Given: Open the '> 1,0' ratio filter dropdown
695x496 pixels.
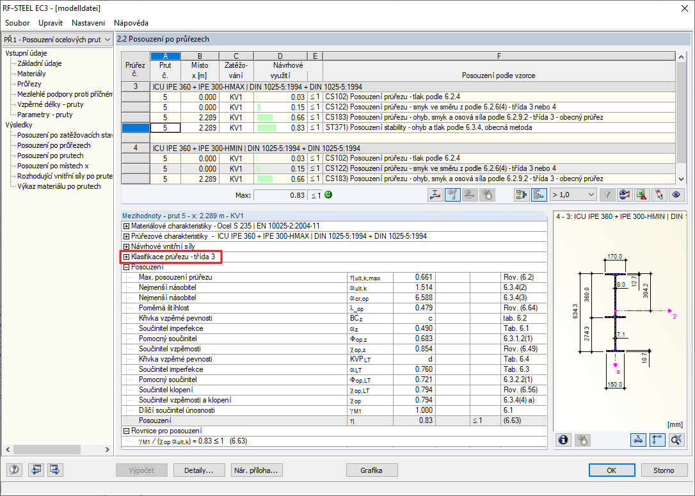Looking at the screenshot, I should tap(573, 195).
